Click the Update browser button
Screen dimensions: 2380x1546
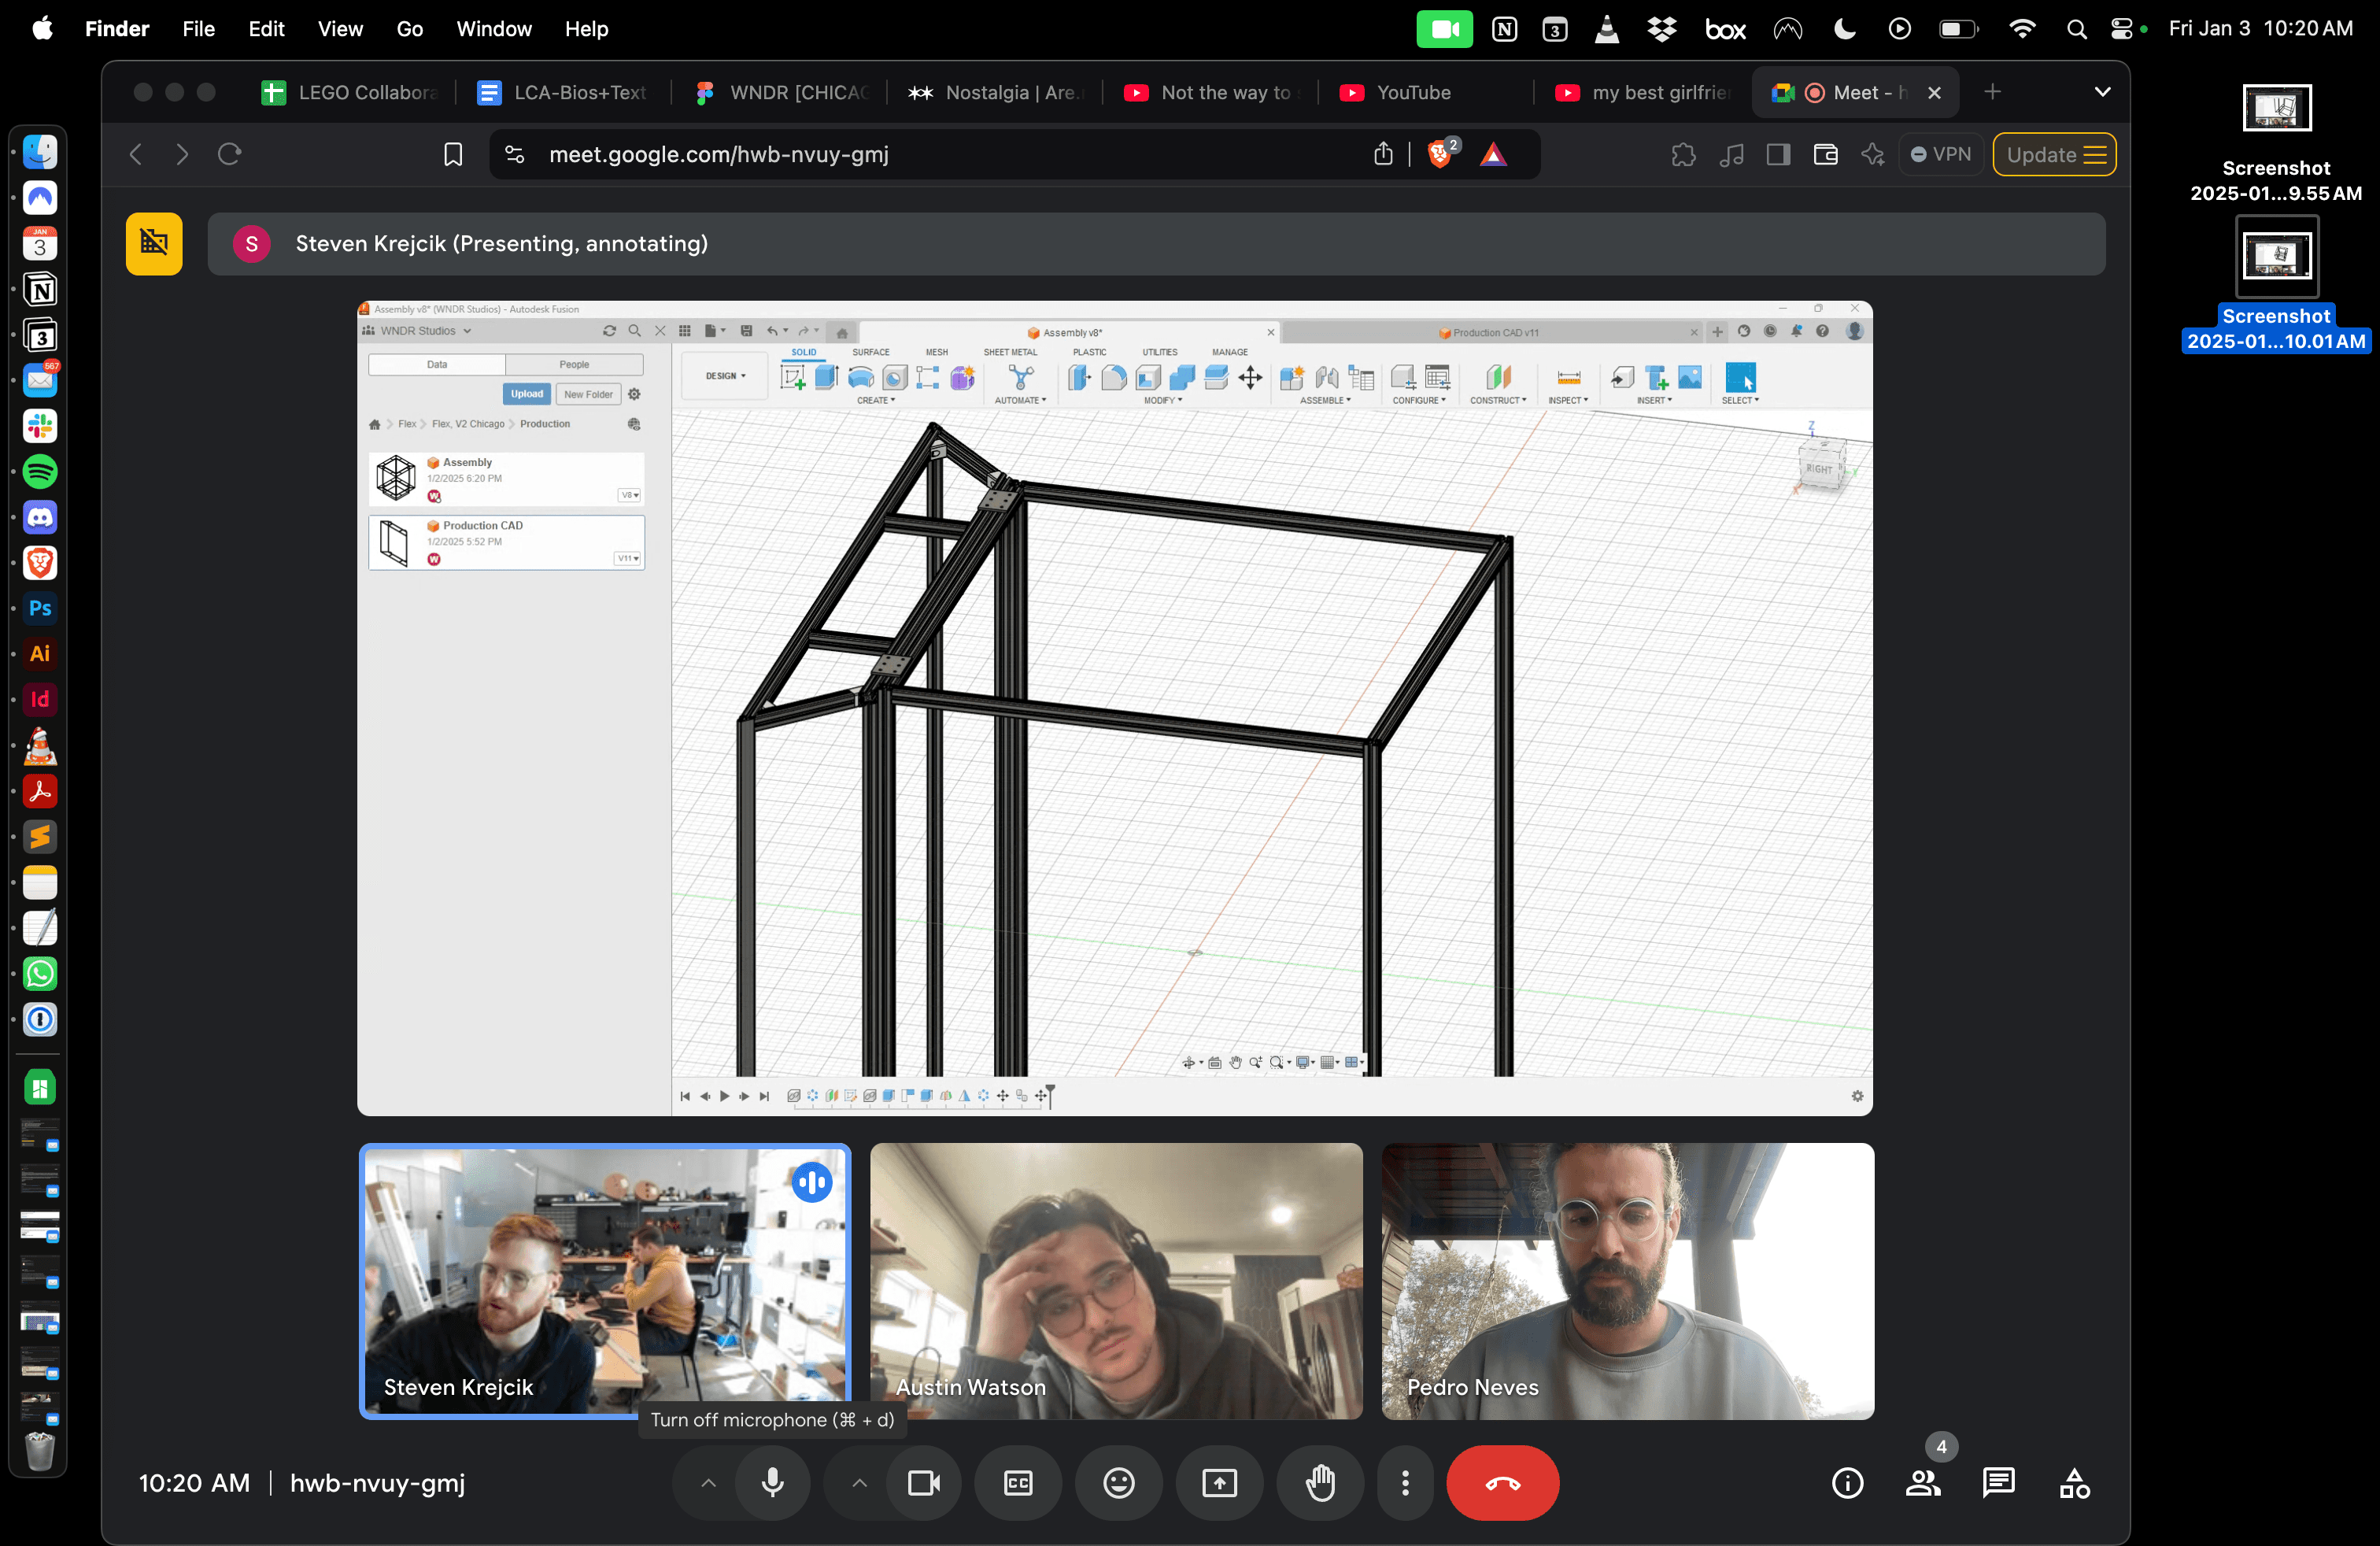2054,154
